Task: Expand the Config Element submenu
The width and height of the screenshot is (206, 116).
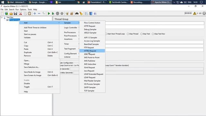Action: click(x=69, y=54)
